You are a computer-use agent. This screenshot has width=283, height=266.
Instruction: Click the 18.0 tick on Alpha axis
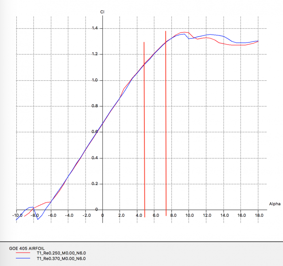[259, 215]
